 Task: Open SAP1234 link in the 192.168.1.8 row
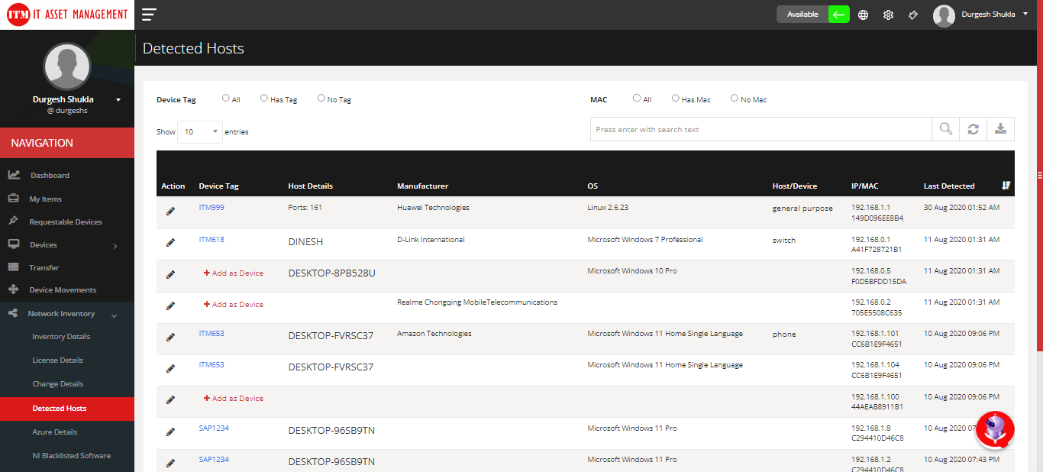pos(214,428)
